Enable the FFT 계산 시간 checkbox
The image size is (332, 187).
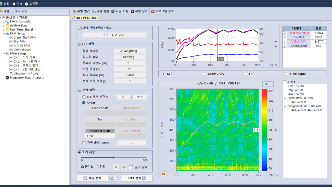click(84, 97)
